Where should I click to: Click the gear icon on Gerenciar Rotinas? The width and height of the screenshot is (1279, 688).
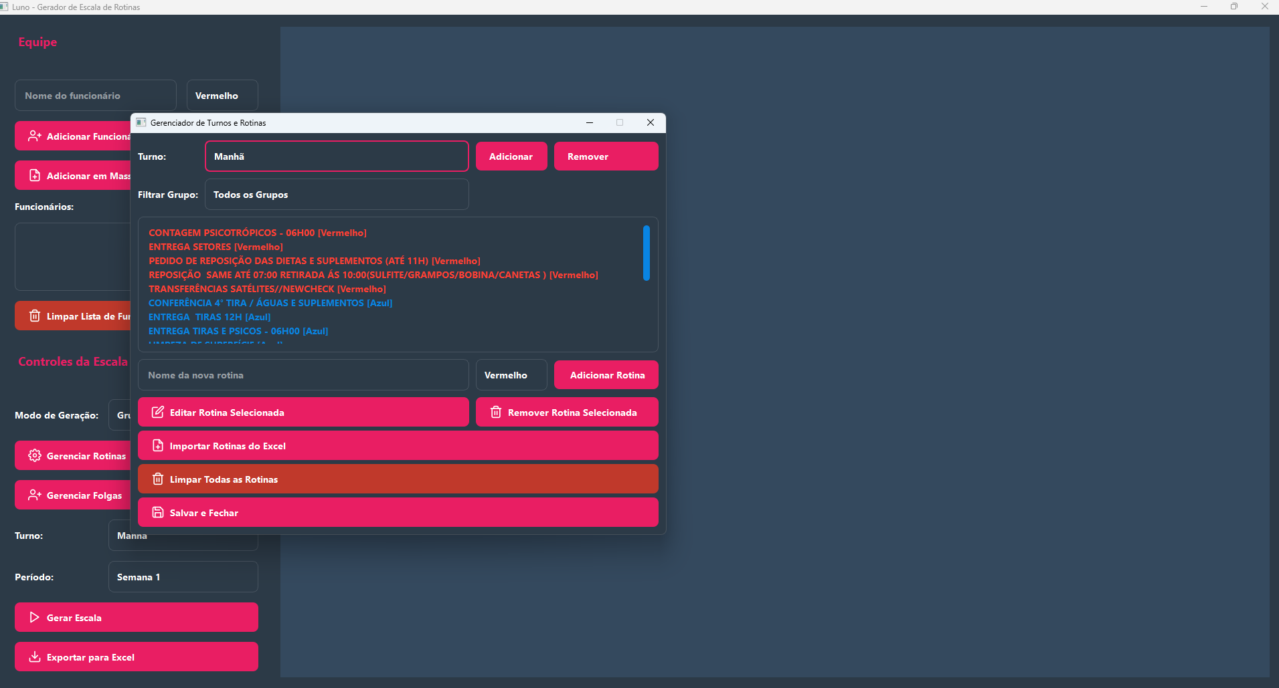point(35,455)
